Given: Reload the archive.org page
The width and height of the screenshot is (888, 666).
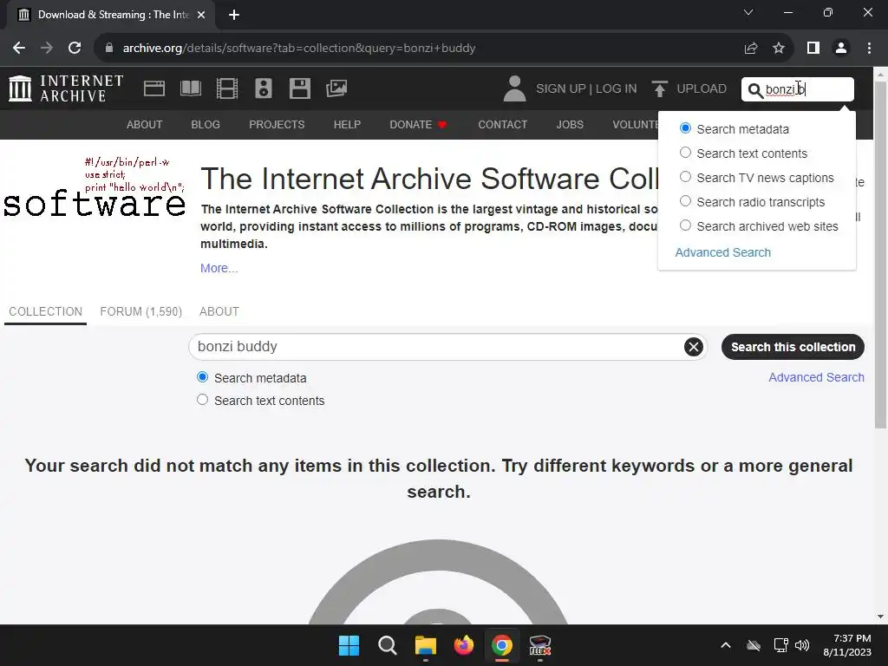Looking at the screenshot, I should [75, 49].
